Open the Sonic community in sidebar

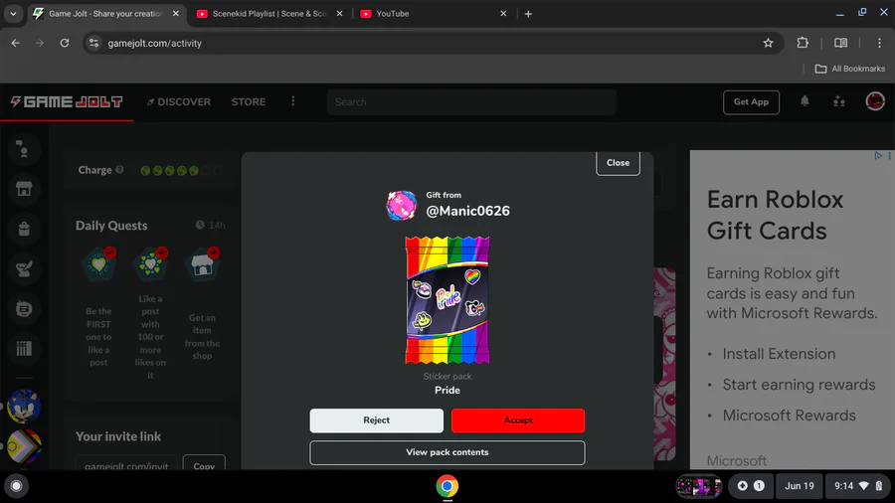[24, 406]
